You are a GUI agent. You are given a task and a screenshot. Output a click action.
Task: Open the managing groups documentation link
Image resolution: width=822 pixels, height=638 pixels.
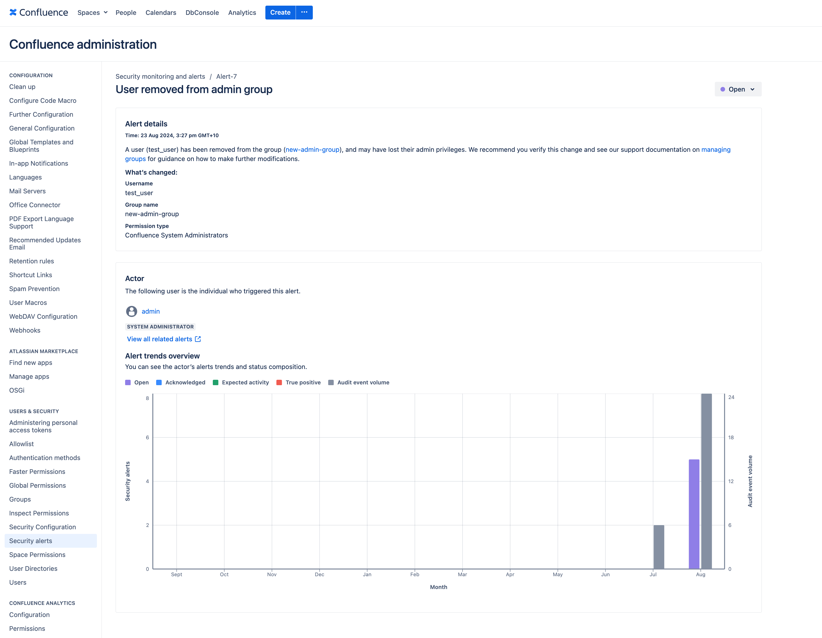pyautogui.click(x=716, y=149)
